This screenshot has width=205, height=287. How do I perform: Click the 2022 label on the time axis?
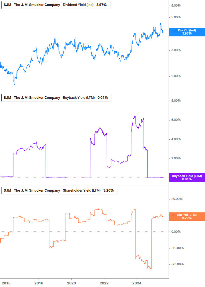tap(104, 283)
